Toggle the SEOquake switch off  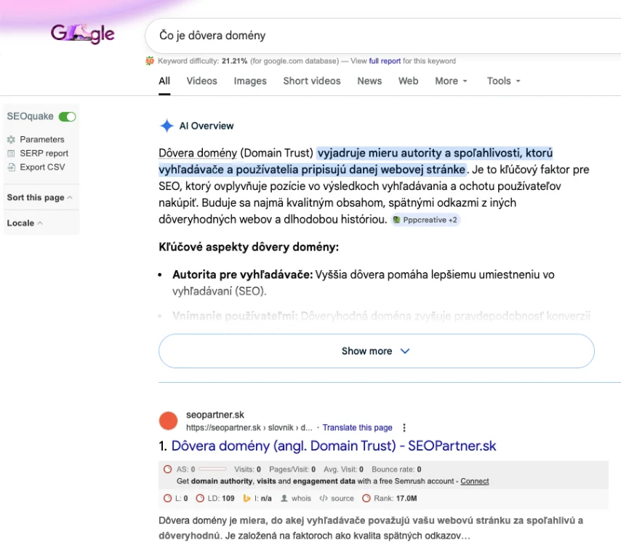68,116
